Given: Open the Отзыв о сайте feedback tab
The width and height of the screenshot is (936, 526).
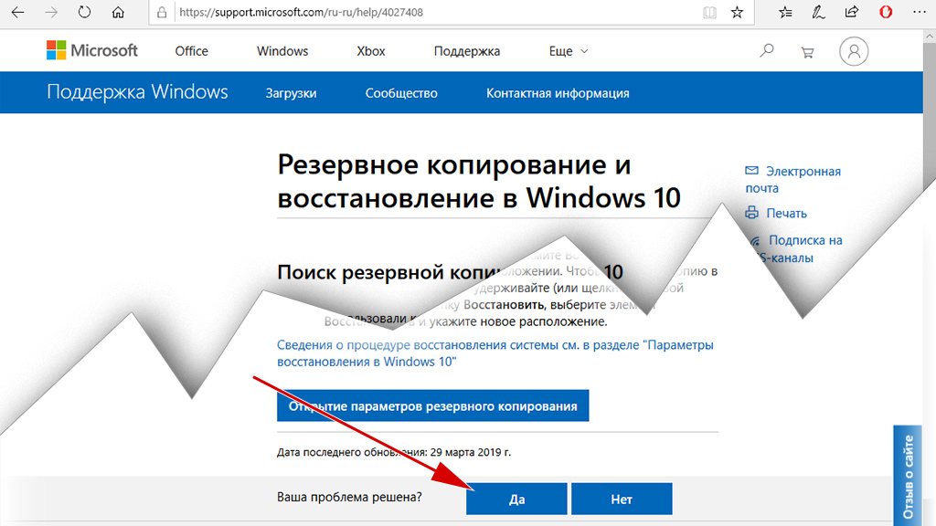Looking at the screenshot, I should 908,475.
